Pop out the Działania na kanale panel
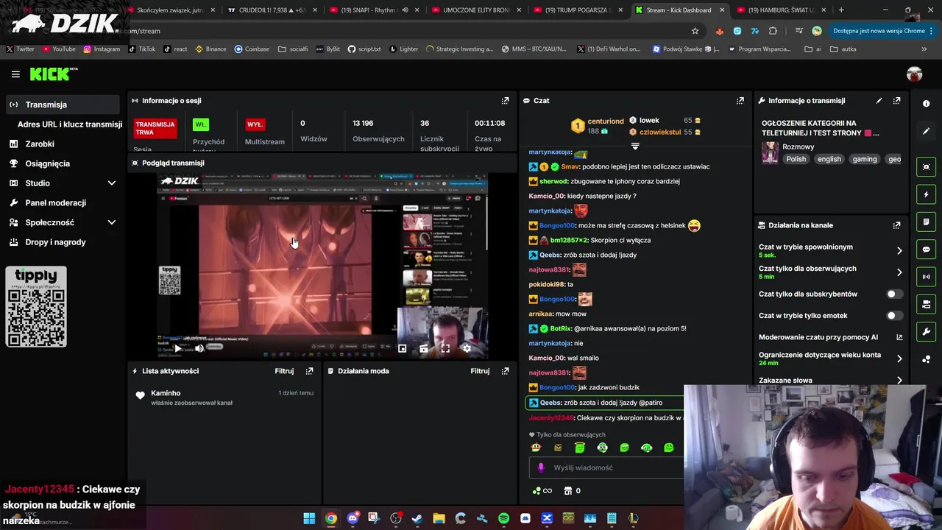Image resolution: width=942 pixels, height=530 pixels. click(896, 225)
